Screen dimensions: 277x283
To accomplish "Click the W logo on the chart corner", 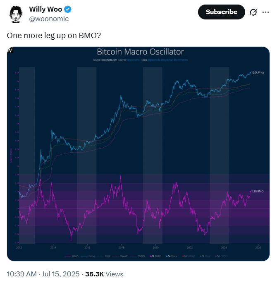I will click(x=10, y=50).
